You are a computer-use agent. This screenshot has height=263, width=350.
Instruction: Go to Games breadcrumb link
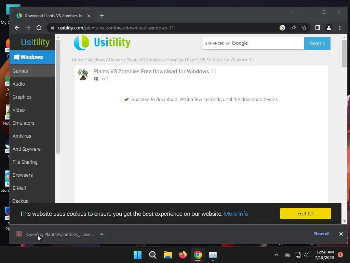click(116, 60)
